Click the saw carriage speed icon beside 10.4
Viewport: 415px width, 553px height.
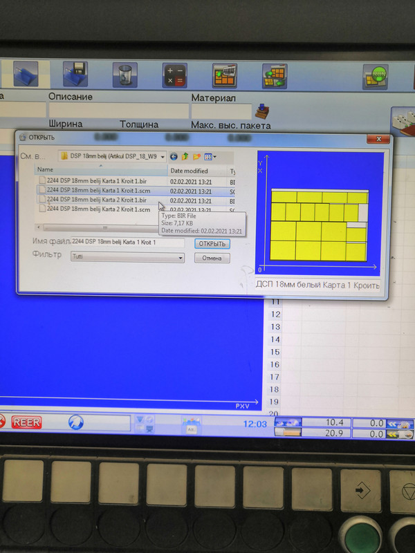pyautogui.click(x=288, y=422)
